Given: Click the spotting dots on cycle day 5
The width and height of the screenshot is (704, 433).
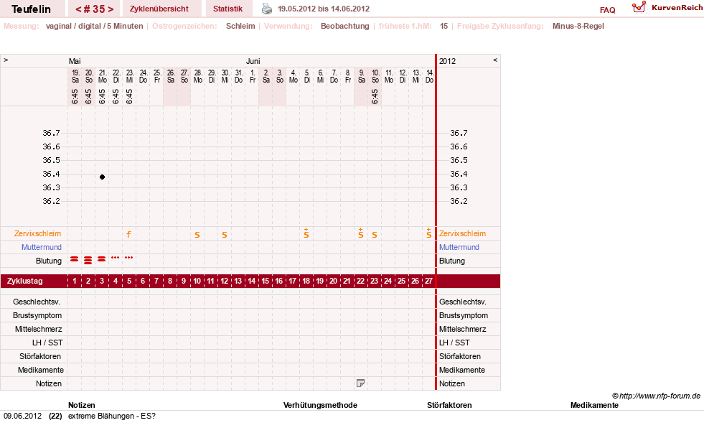Looking at the screenshot, I should pos(129,257).
